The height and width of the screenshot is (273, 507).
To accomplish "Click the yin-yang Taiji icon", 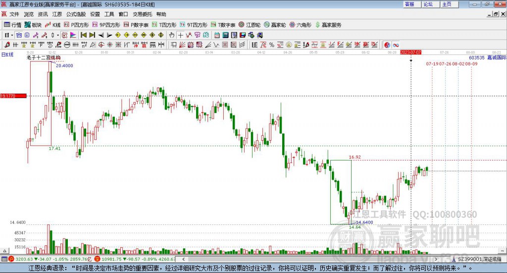I will [x=387, y=45].
